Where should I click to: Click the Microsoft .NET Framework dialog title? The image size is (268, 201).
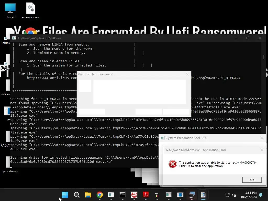(x=96, y=74)
